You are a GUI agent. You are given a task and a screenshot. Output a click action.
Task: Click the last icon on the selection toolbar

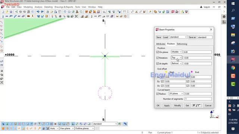tap(125, 124)
